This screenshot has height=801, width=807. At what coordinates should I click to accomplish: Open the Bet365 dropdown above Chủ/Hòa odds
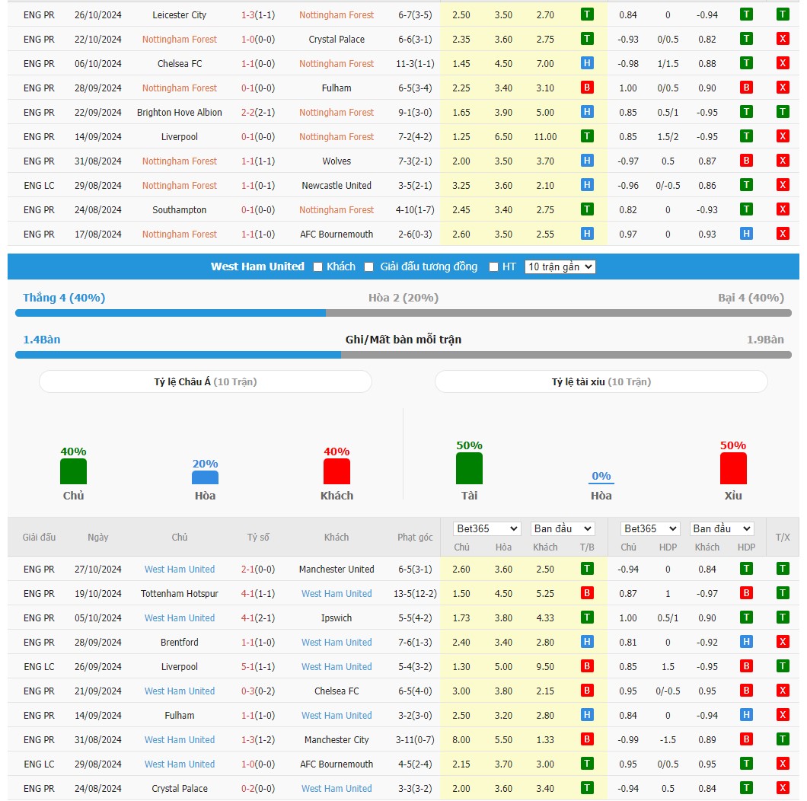tap(487, 528)
